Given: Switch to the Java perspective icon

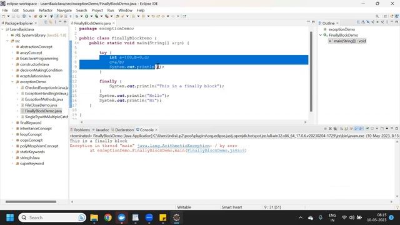Looking at the screenshot, I should [397, 16].
